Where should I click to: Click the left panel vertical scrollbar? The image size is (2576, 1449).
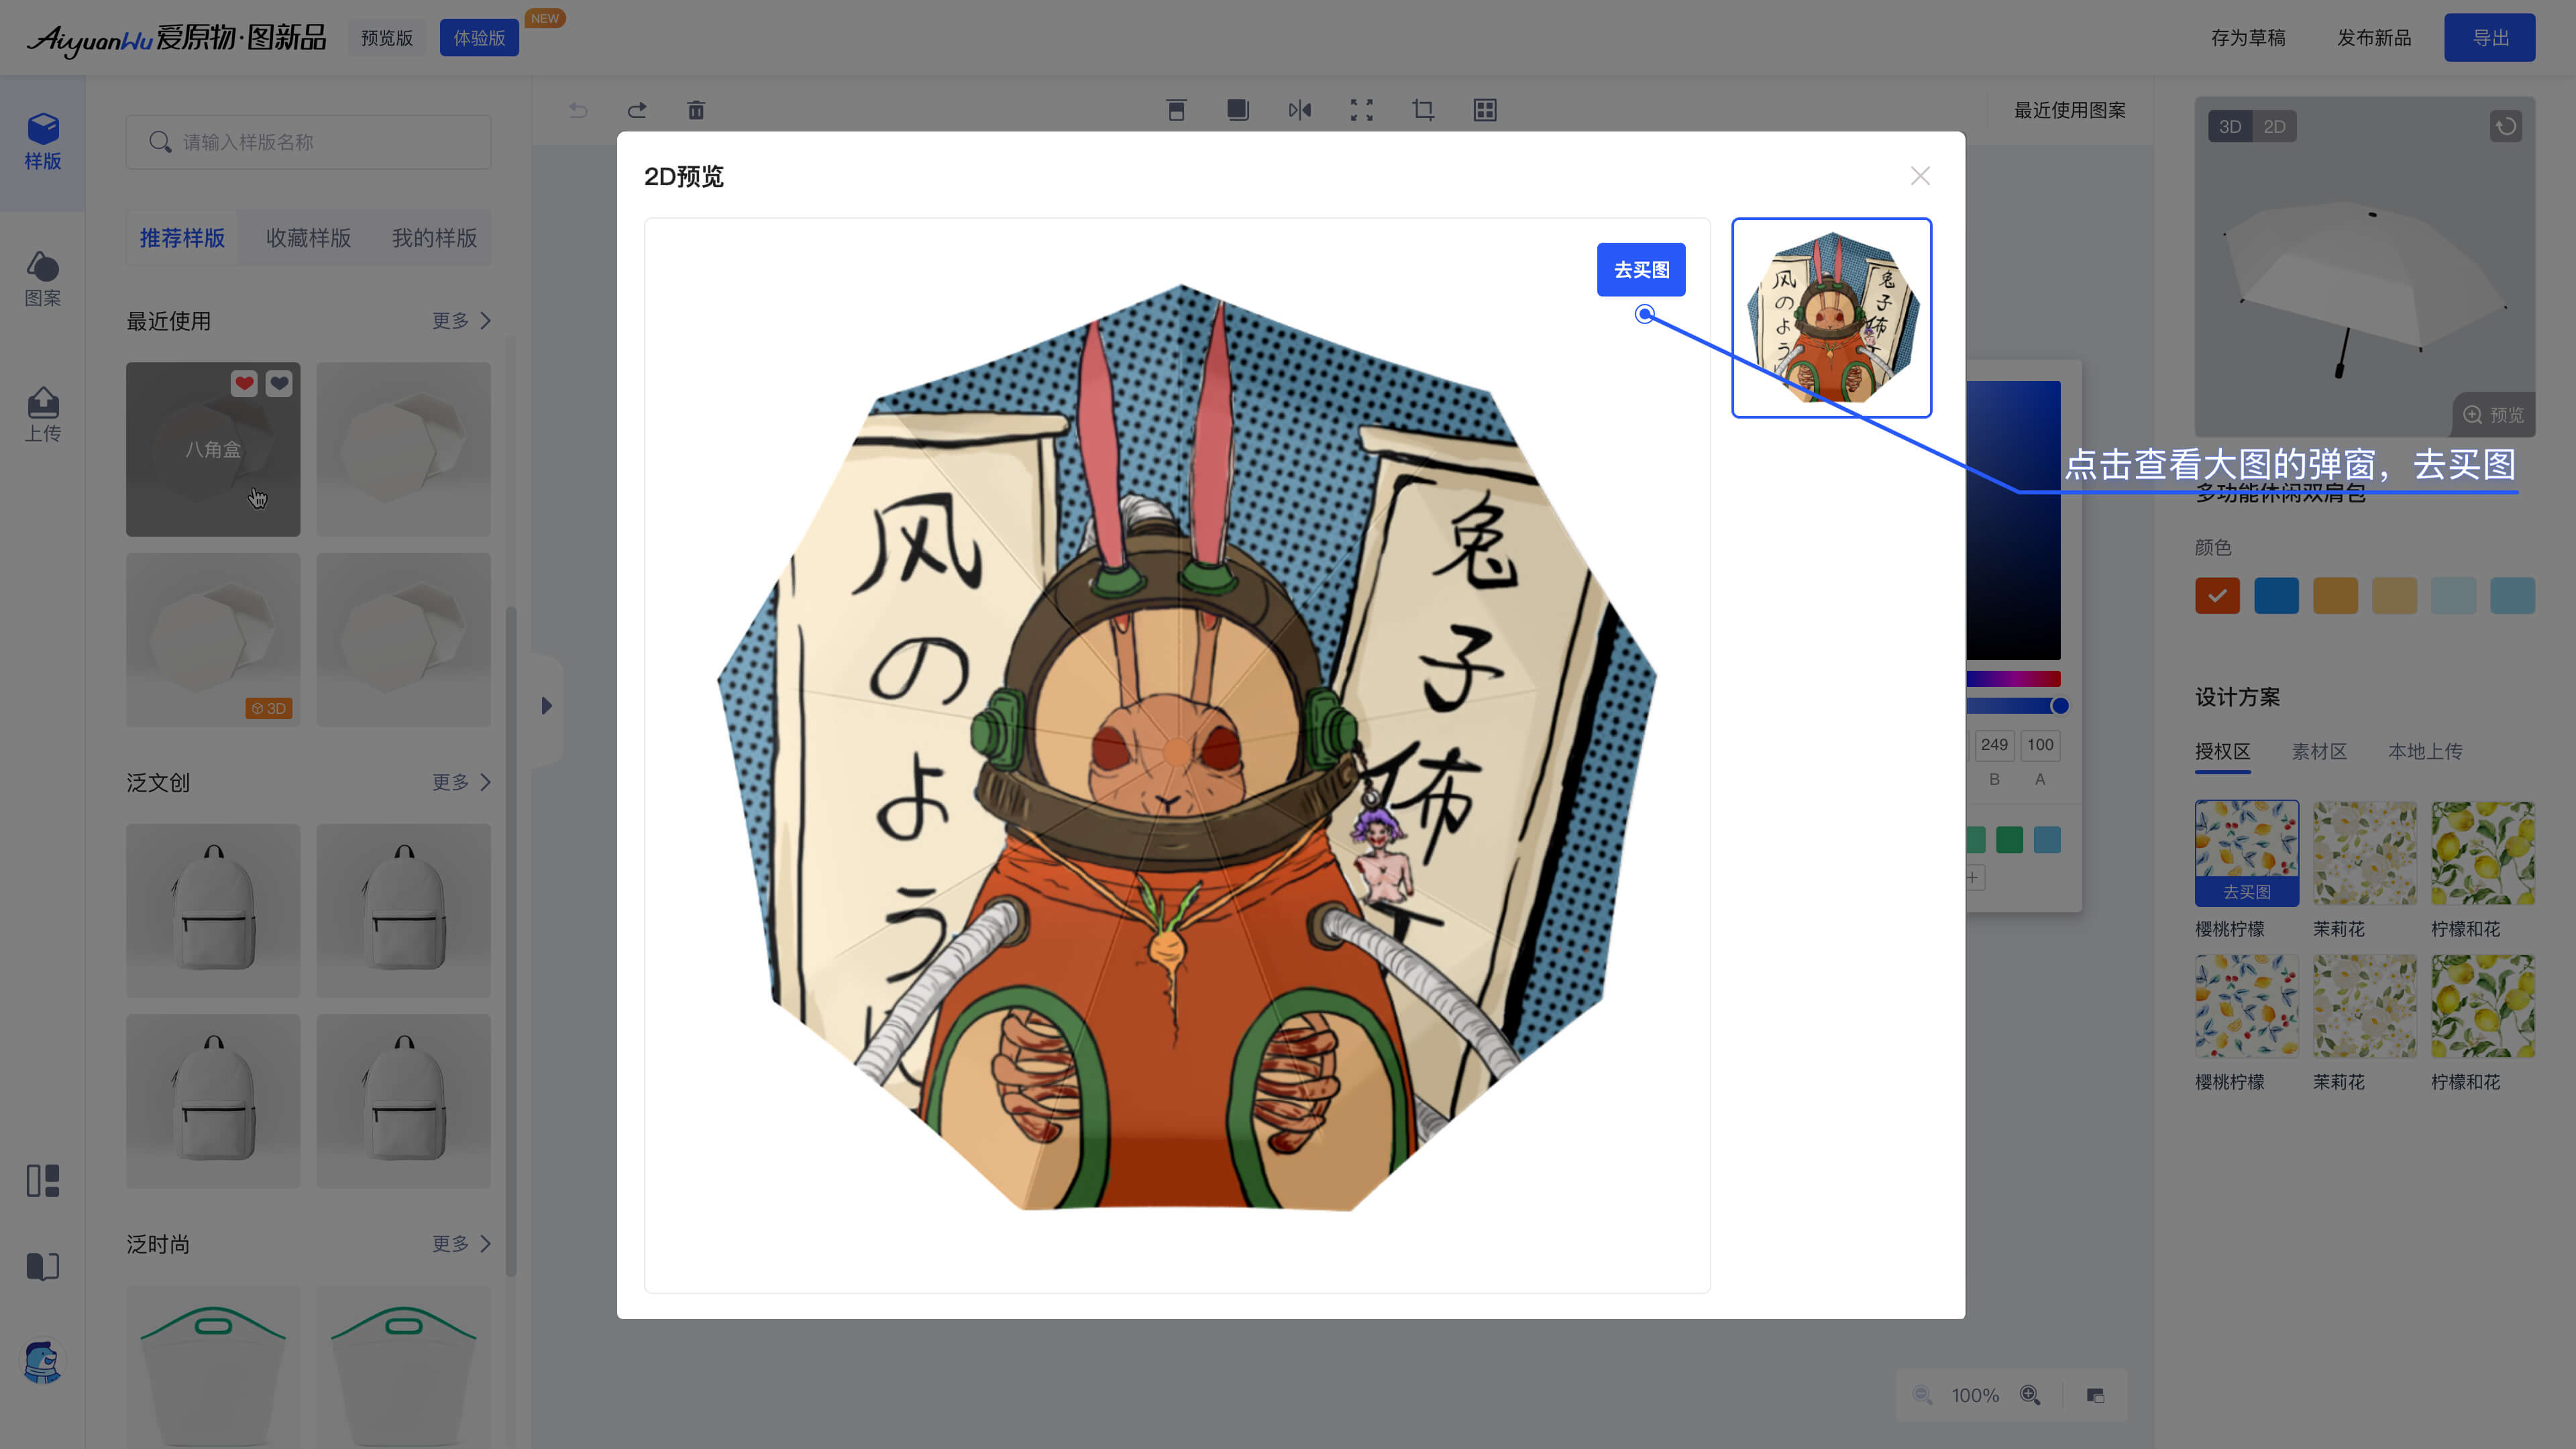pyautogui.click(x=511, y=940)
